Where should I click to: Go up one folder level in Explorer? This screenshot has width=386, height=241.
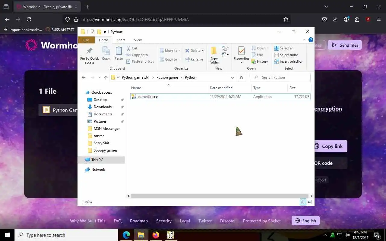106,77
